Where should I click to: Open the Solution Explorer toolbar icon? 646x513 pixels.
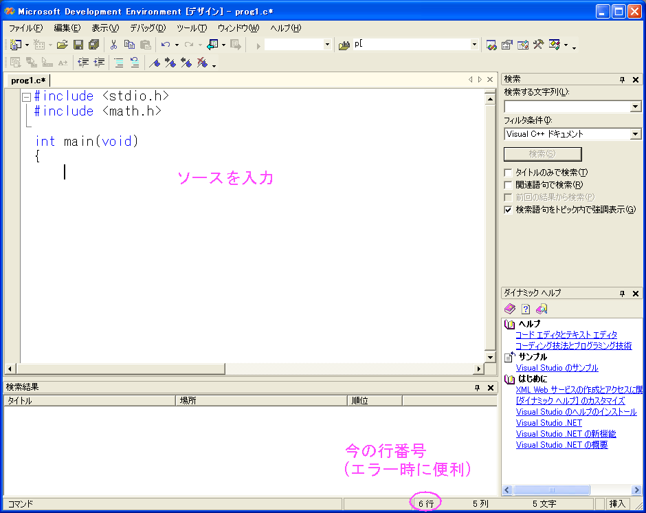click(491, 45)
